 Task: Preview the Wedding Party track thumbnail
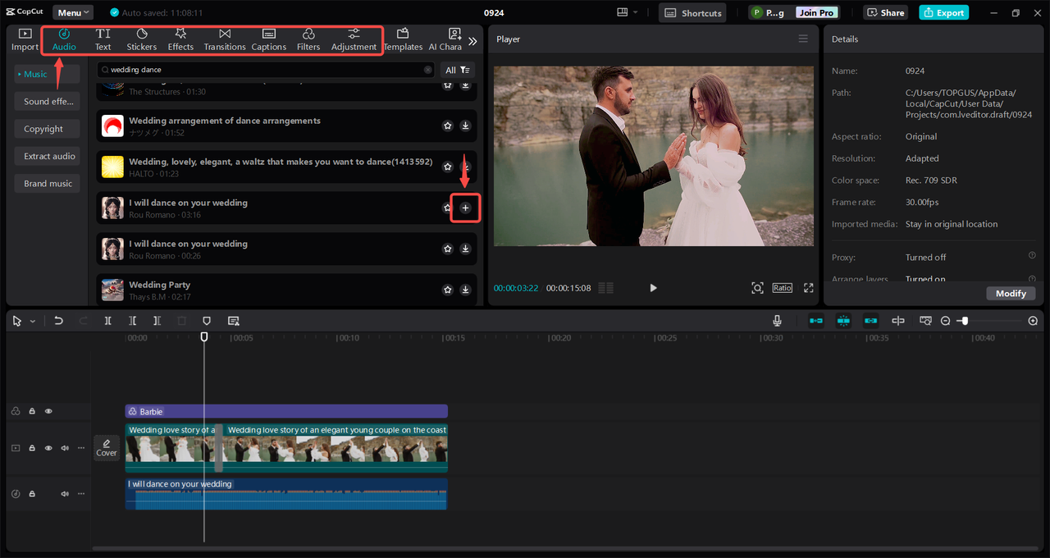[112, 290]
